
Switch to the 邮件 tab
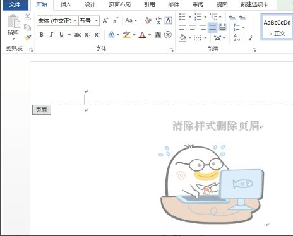(x=174, y=4)
